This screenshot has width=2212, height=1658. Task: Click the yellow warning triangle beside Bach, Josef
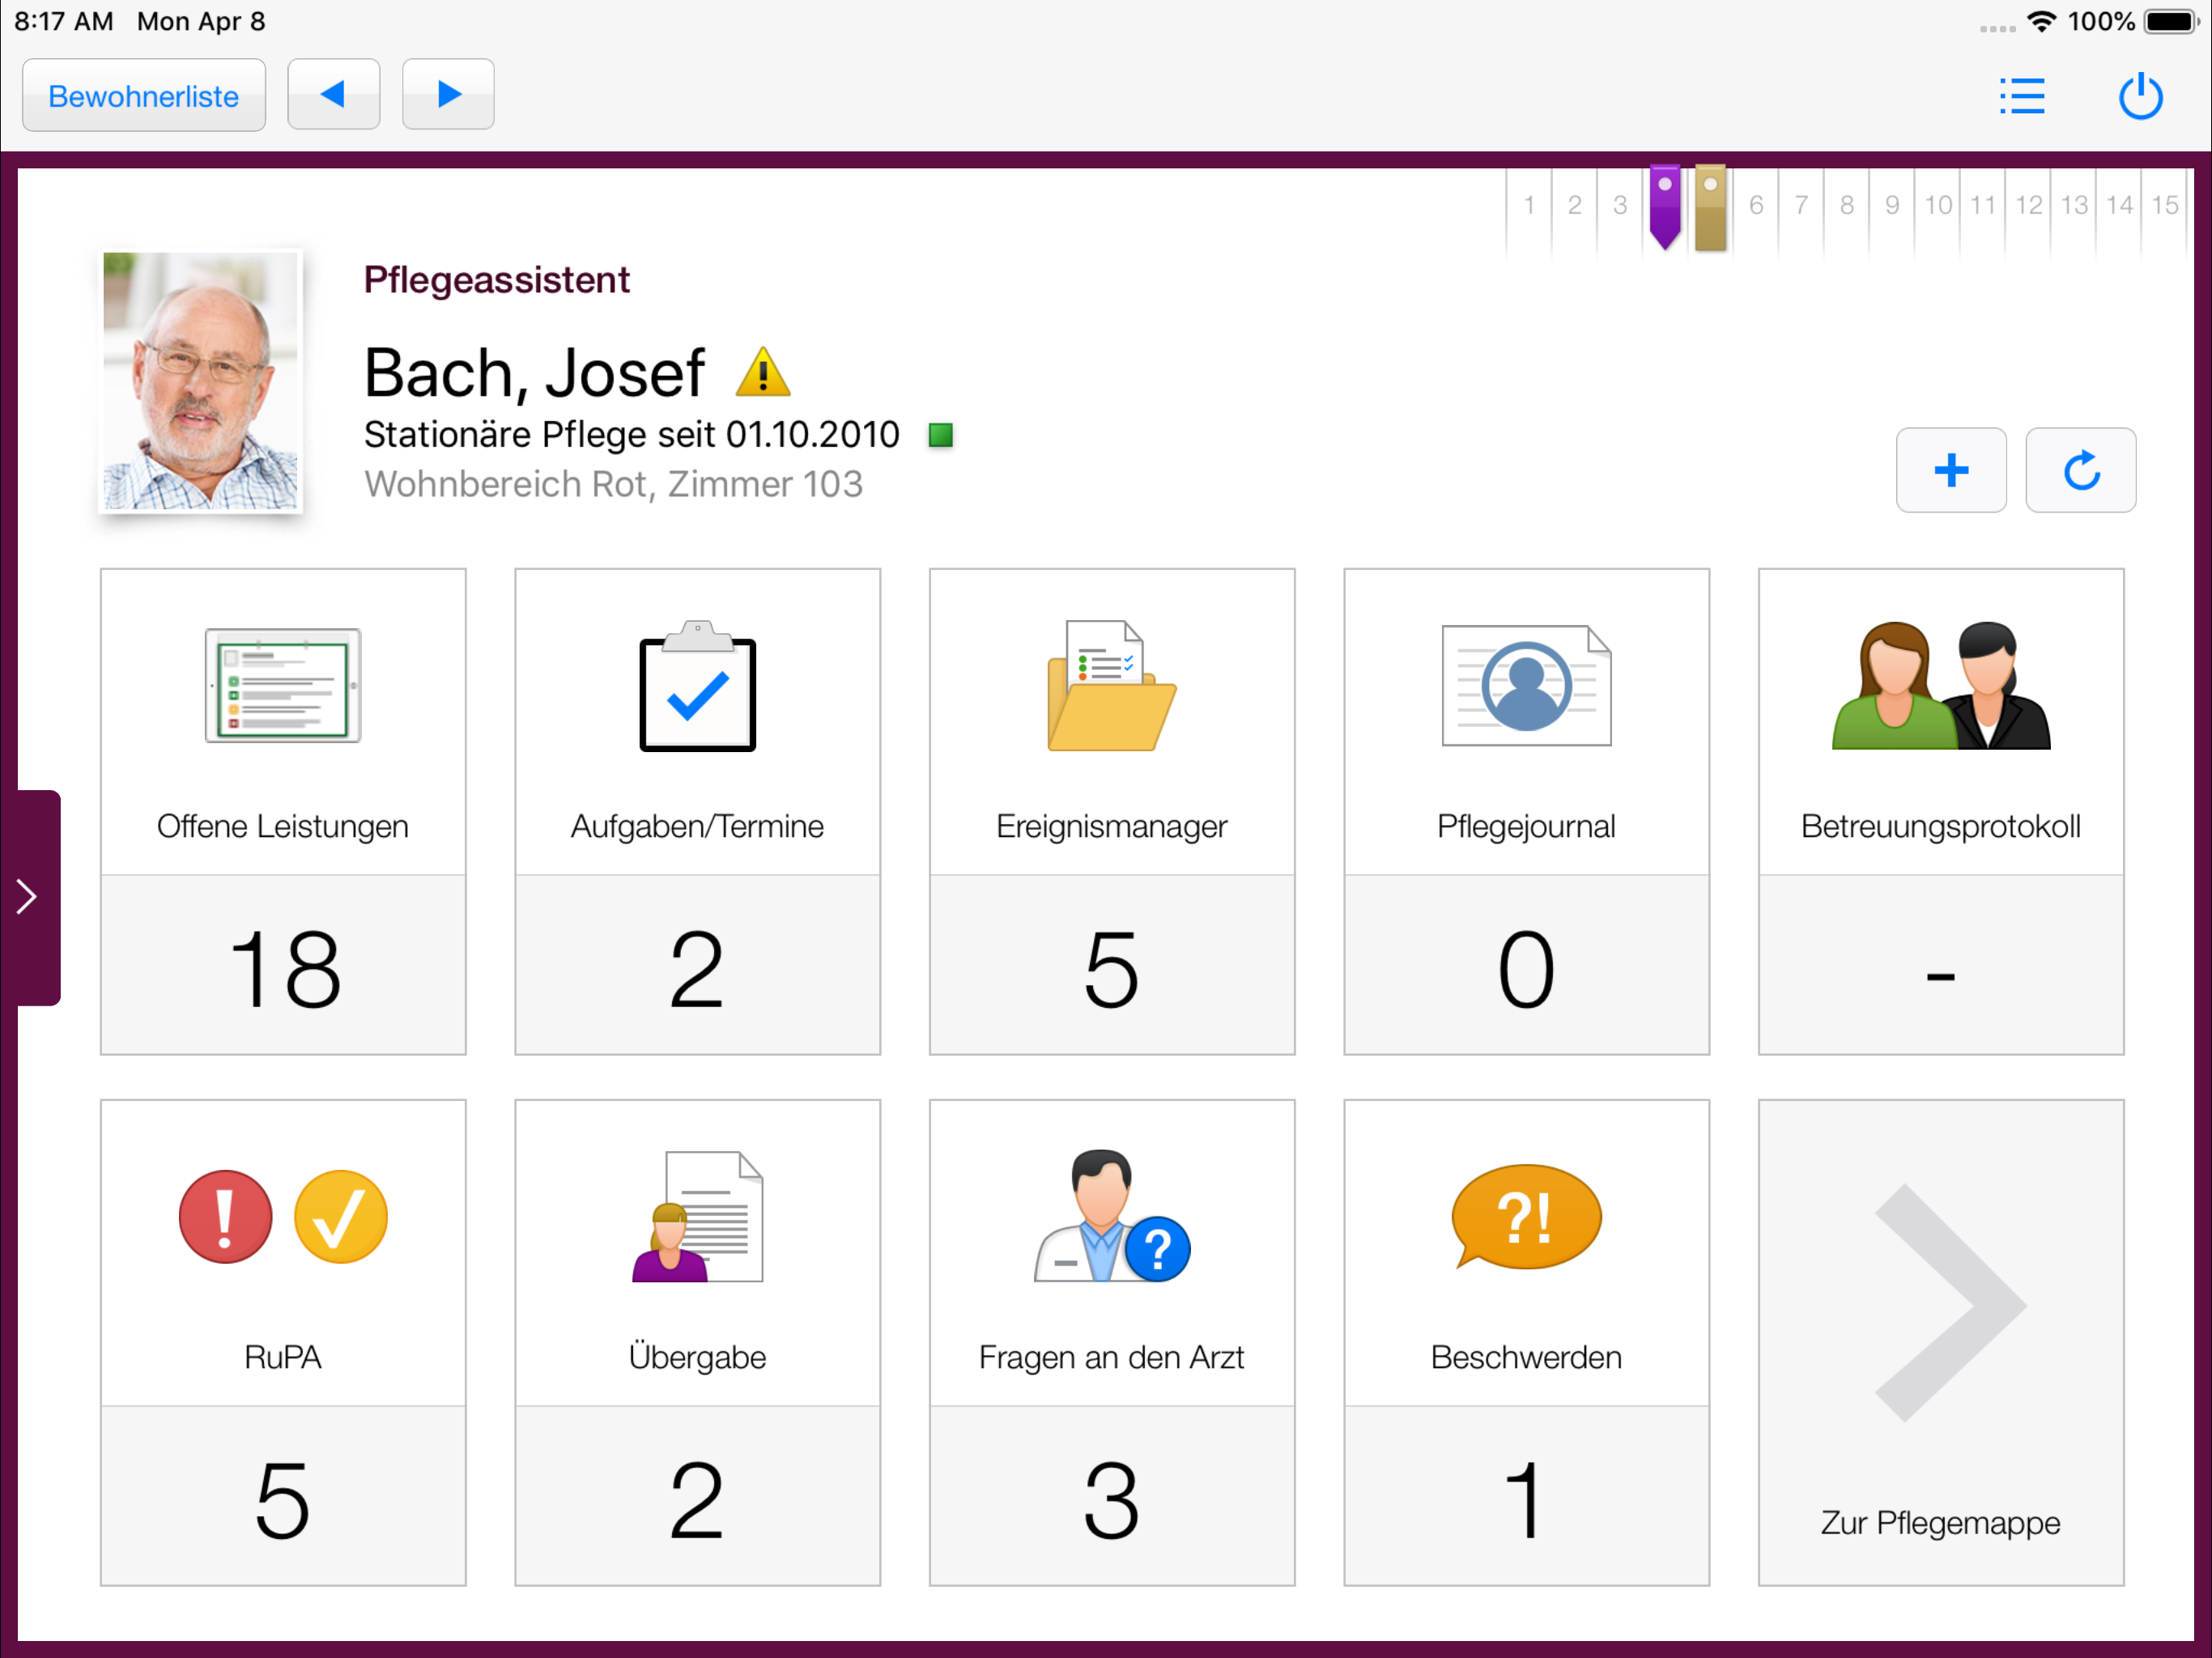(763, 372)
